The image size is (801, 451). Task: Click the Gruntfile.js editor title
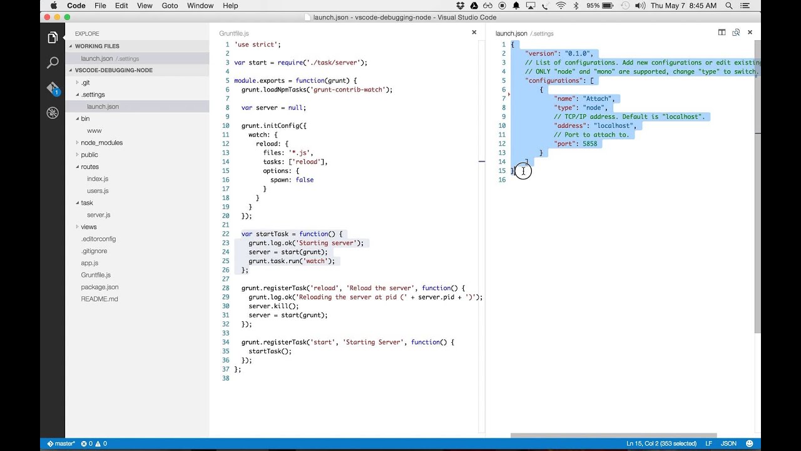234,33
